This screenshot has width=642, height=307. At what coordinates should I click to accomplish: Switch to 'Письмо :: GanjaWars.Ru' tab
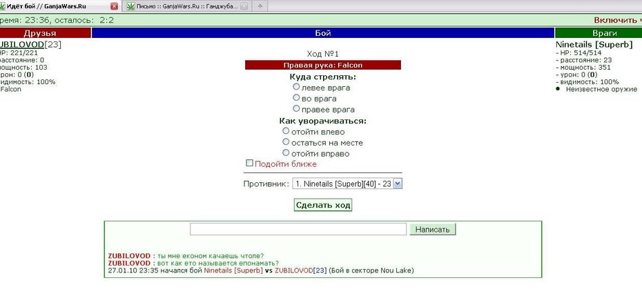(x=187, y=6)
